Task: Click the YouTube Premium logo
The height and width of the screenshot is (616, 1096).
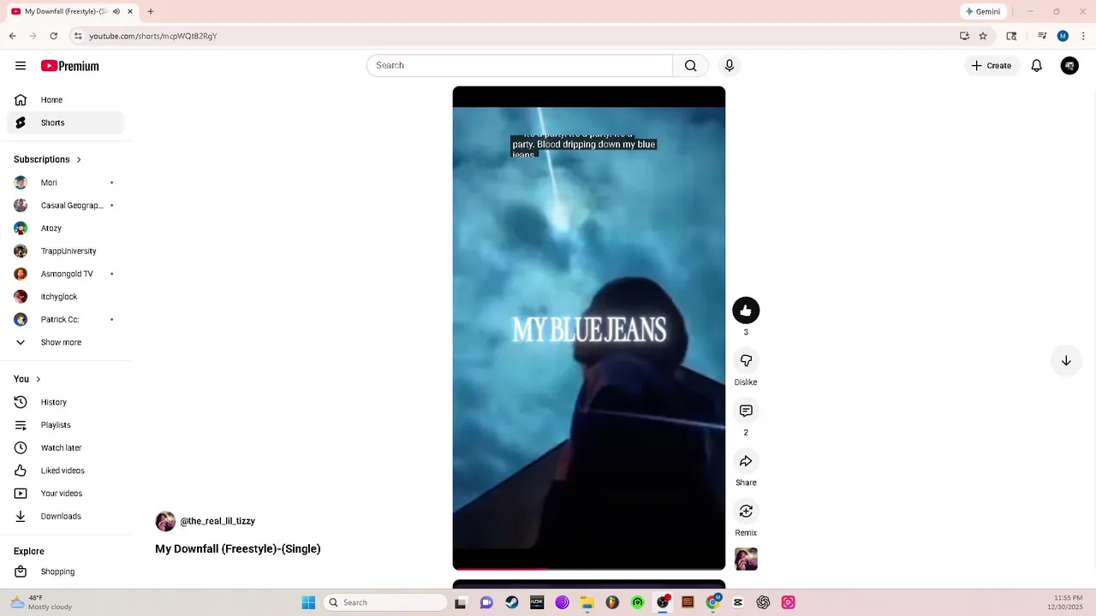Action: pos(70,66)
